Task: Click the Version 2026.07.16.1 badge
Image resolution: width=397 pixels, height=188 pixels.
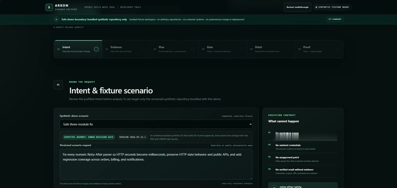Action: pyautogui.click(x=132, y=137)
